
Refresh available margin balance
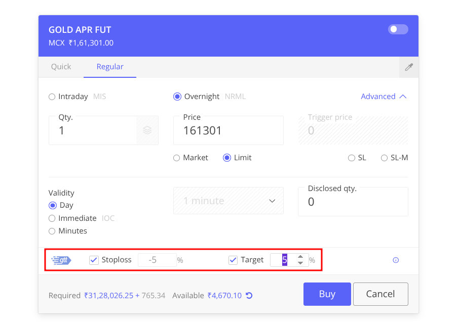pos(249,296)
